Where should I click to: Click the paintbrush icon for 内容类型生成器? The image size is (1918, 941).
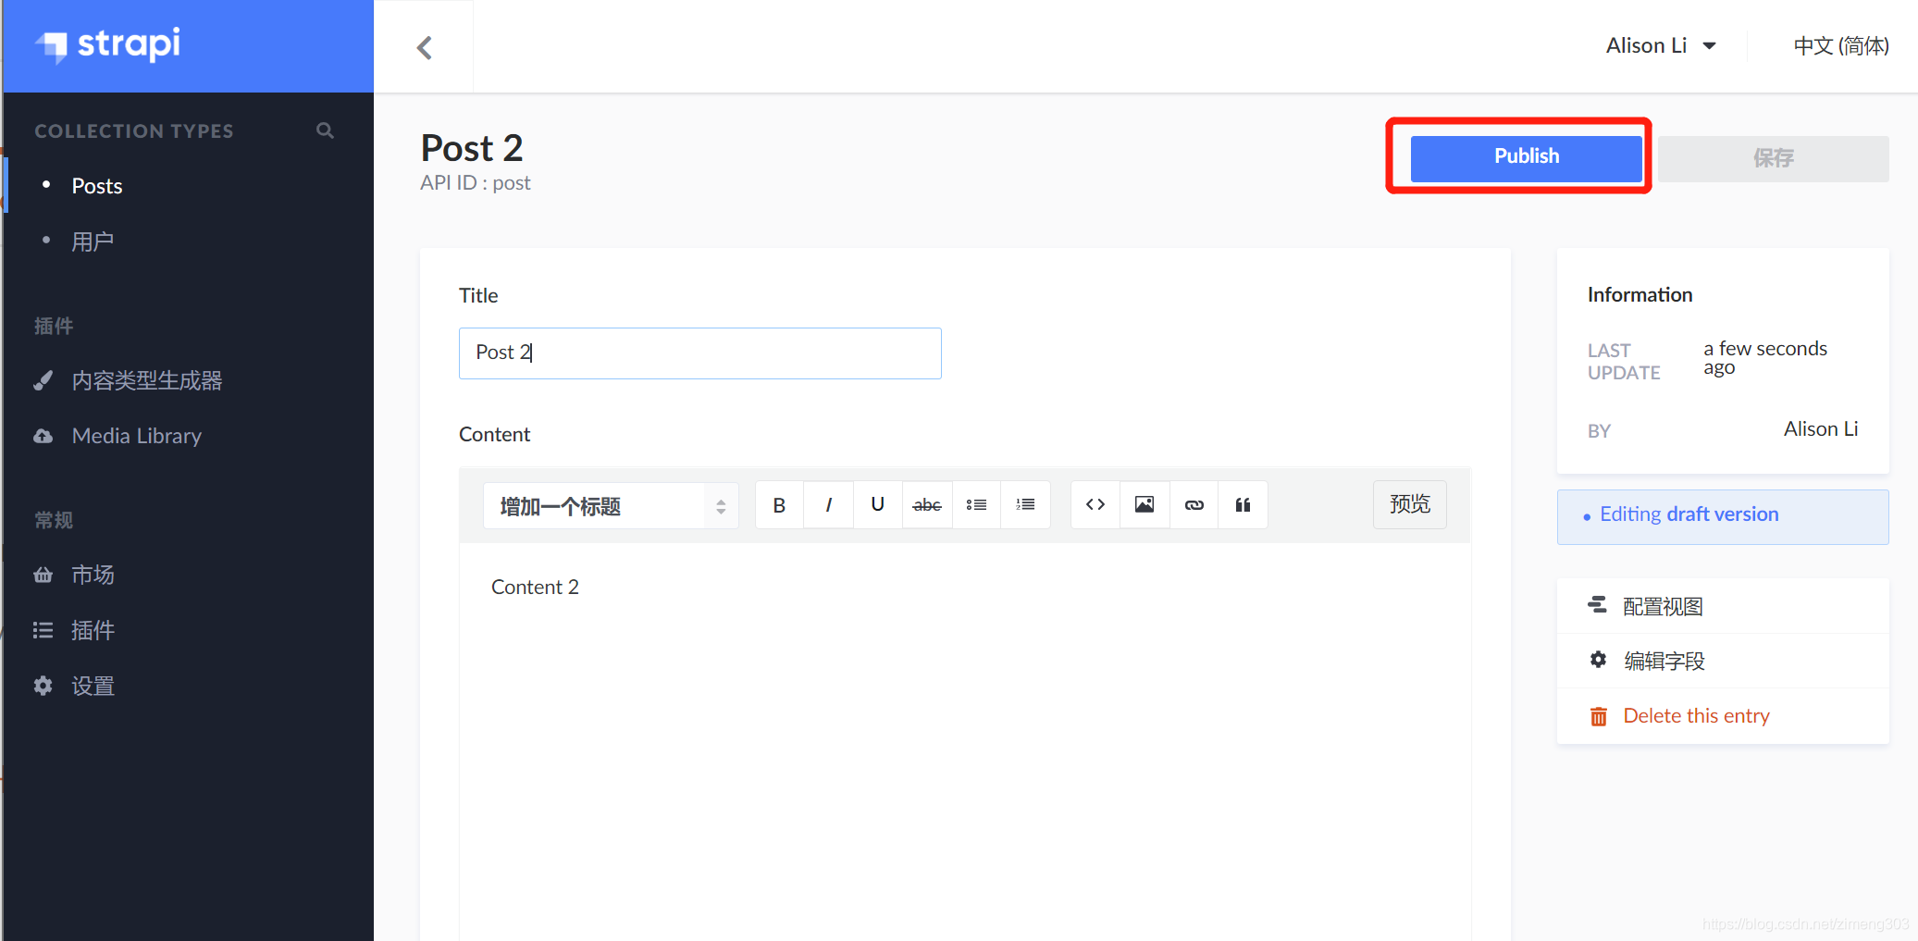[x=43, y=380]
